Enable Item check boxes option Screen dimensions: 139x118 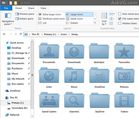pyautogui.click(x=120, y=14)
